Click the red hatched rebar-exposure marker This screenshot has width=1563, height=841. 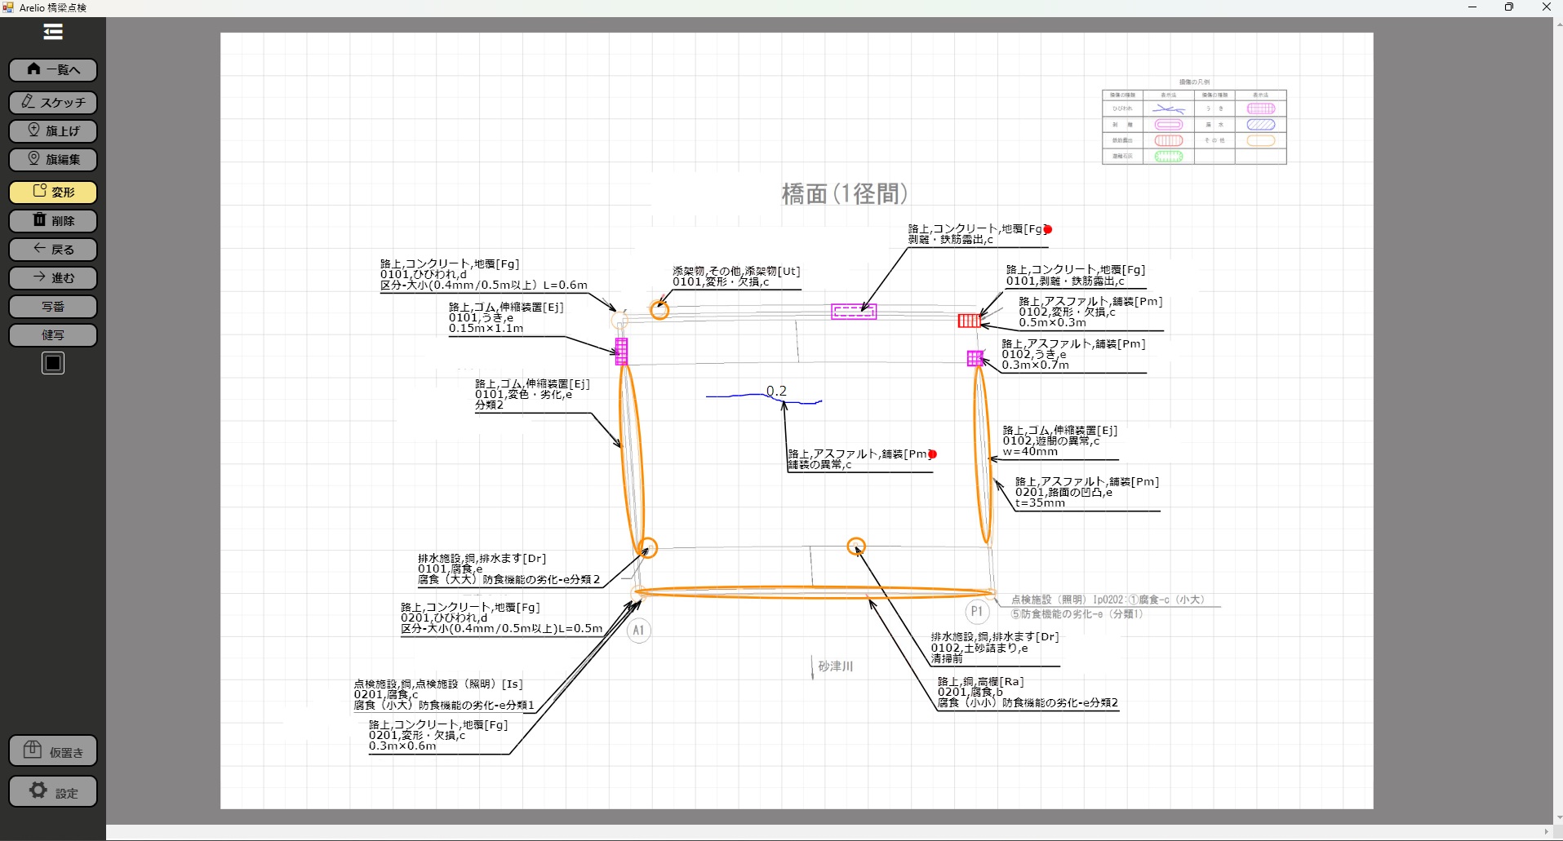tap(969, 321)
